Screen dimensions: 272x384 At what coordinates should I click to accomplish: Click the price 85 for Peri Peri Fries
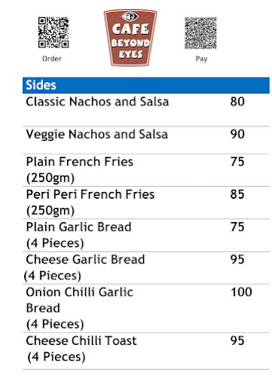tap(237, 194)
